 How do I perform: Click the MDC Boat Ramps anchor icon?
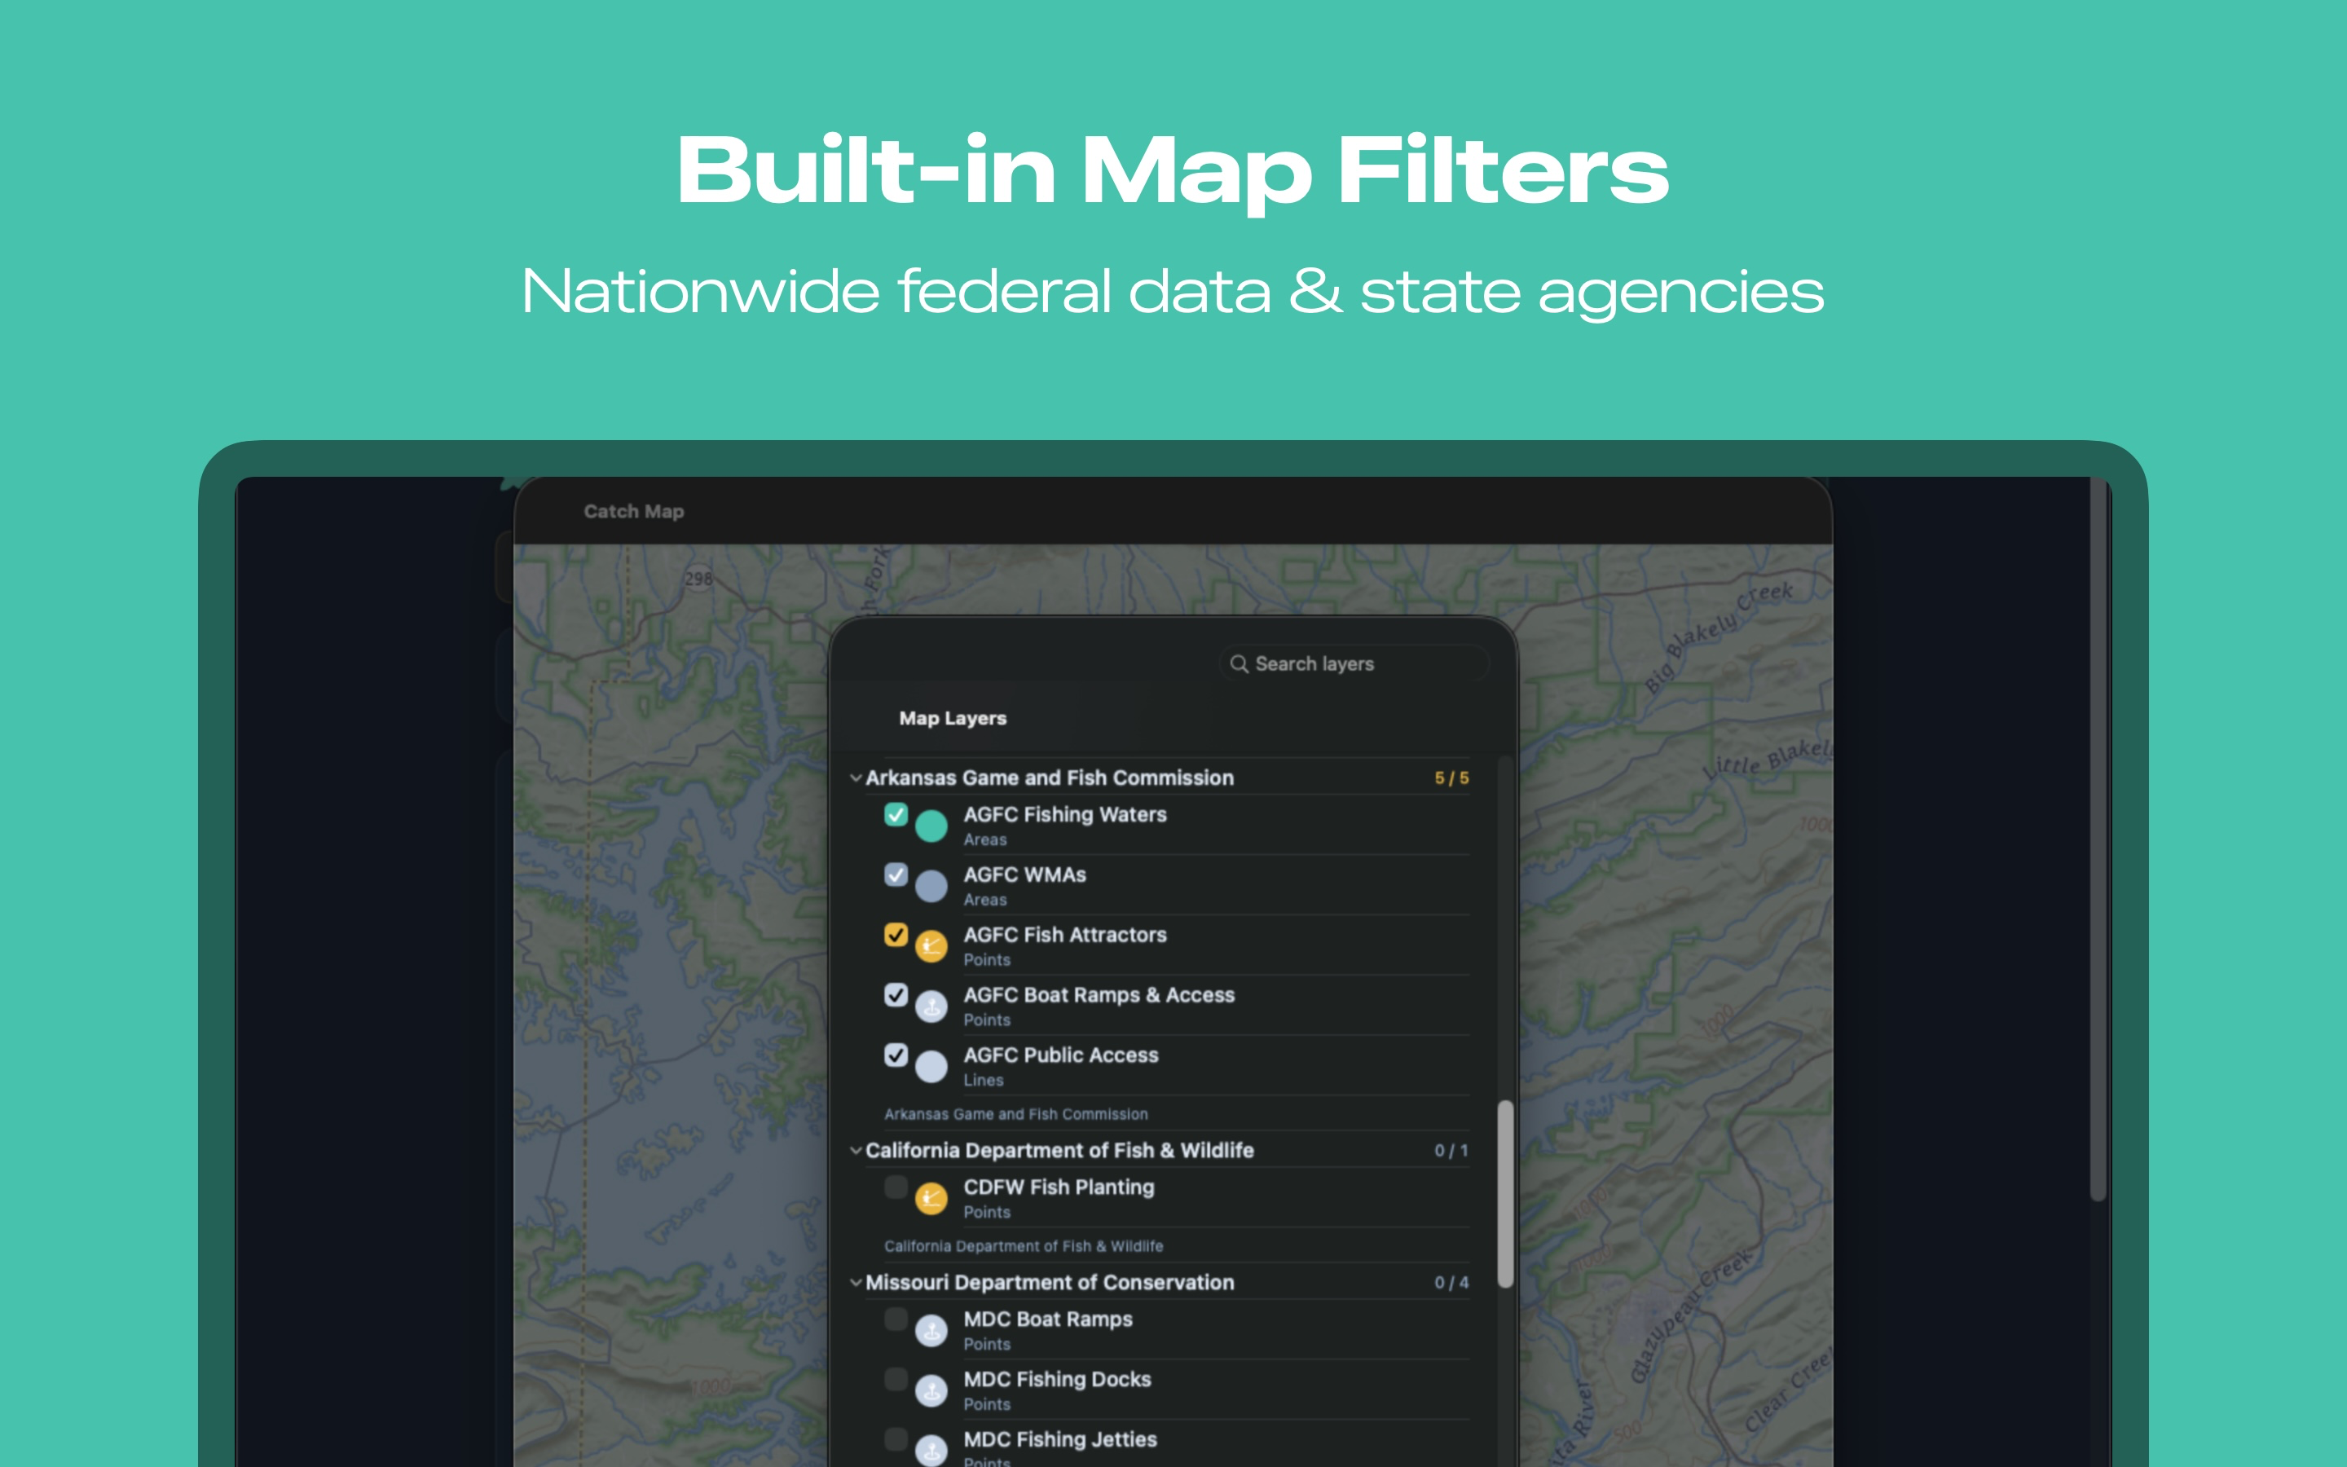point(931,1330)
